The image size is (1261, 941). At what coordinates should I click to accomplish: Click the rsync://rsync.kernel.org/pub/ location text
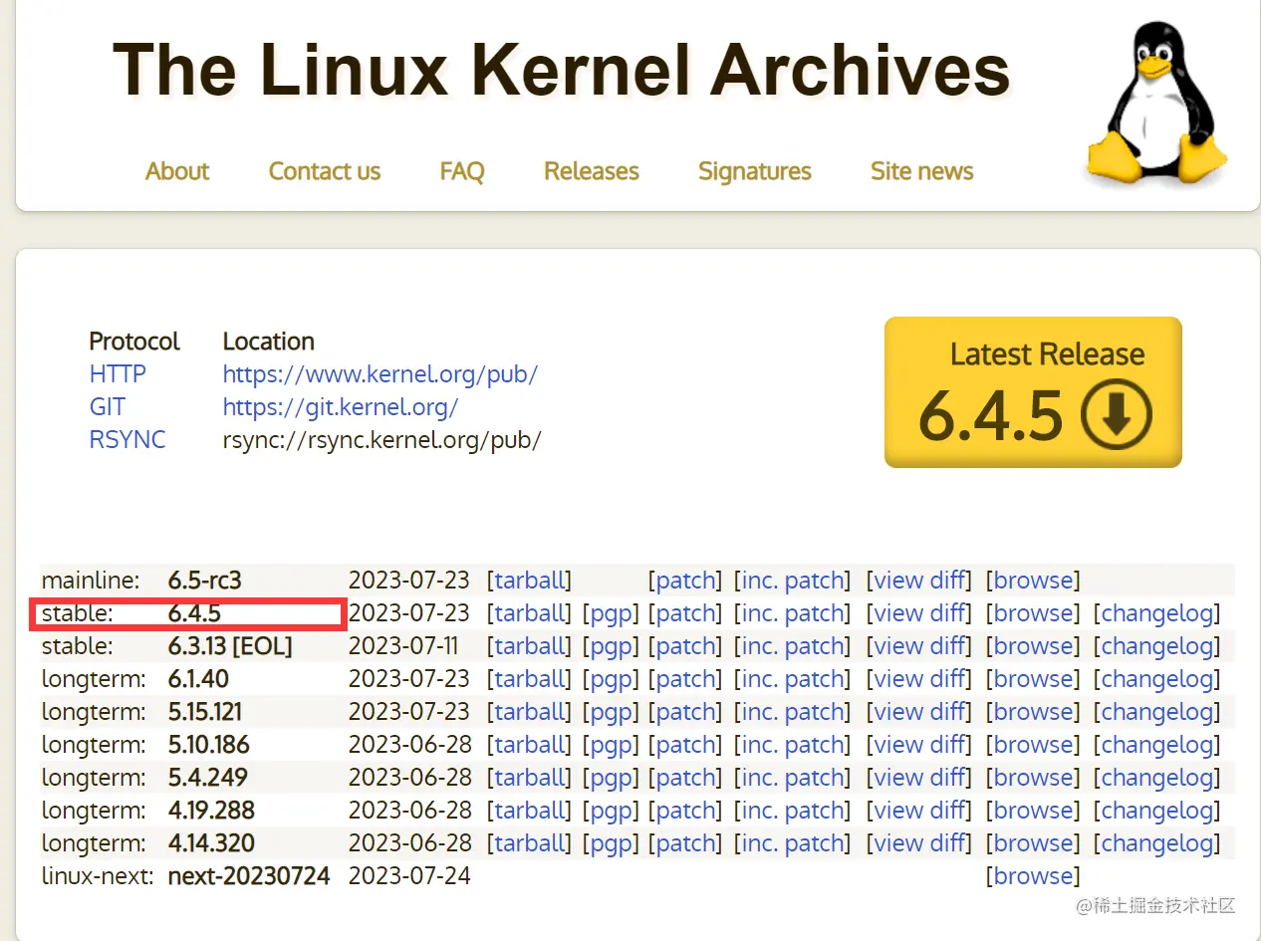pyautogui.click(x=381, y=440)
